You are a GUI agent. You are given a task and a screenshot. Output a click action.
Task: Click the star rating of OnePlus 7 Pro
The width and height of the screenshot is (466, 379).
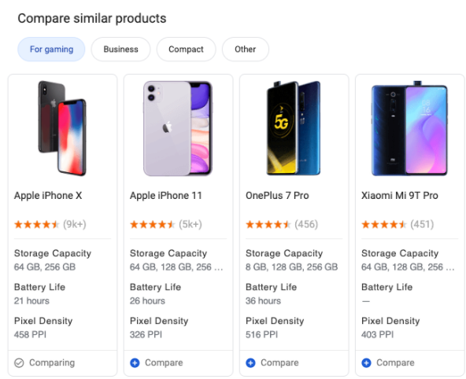[x=268, y=224]
